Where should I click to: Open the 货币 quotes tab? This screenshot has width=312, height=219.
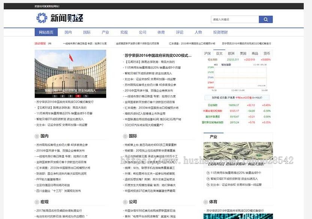pos(267,54)
